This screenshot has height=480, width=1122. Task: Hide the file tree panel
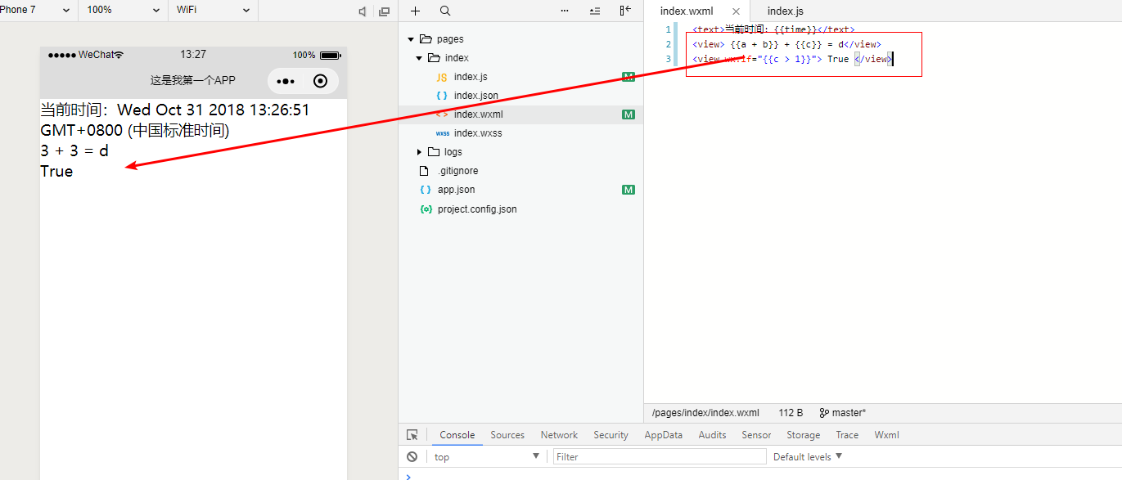625,11
